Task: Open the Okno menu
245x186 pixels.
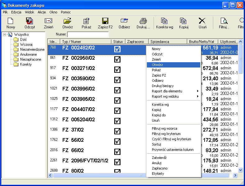Action: point(53,12)
